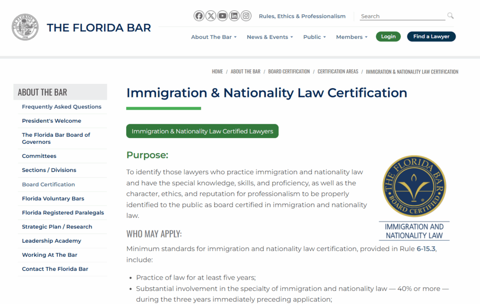Open the LinkedIn social icon
The image size is (480, 304).
[234, 16]
